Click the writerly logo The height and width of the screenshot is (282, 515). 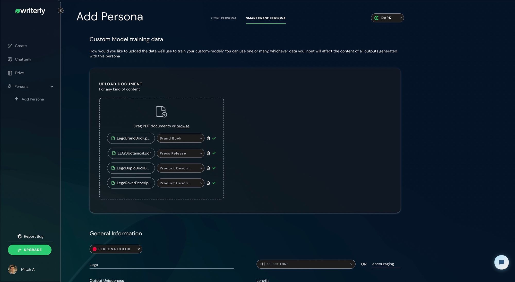tap(30, 11)
